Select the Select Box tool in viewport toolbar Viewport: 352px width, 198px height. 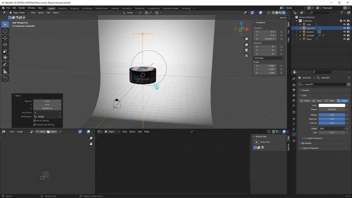coord(5,24)
